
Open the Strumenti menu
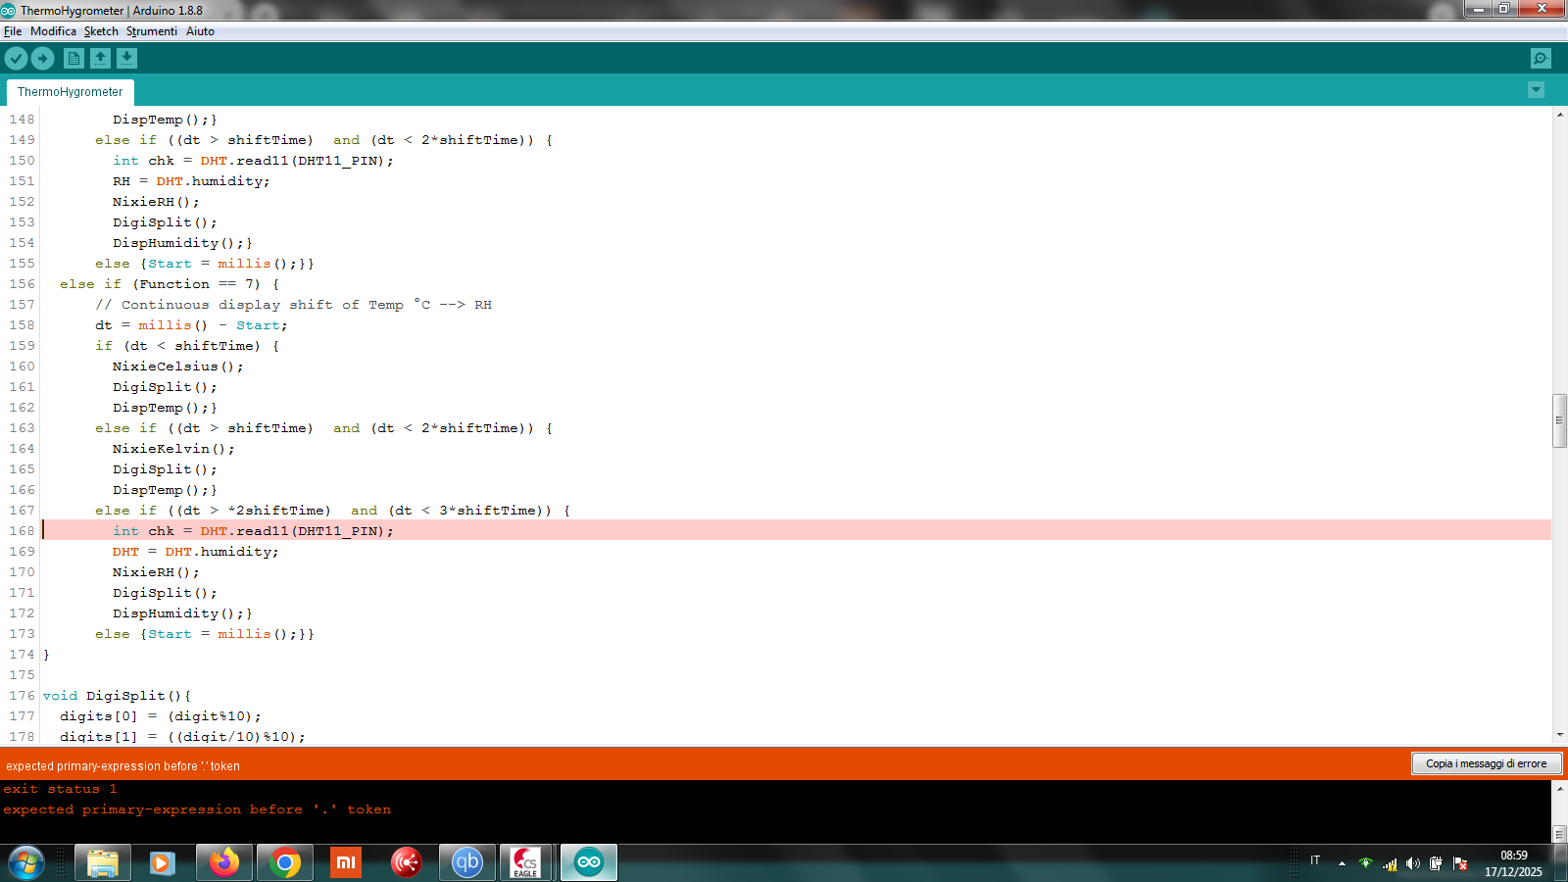pos(151,31)
